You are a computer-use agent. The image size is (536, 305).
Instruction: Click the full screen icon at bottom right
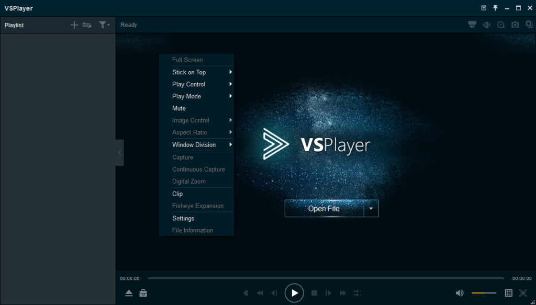tap(523, 292)
